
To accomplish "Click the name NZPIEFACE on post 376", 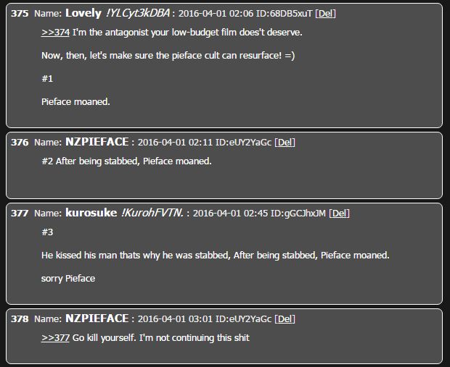I will click(97, 142).
